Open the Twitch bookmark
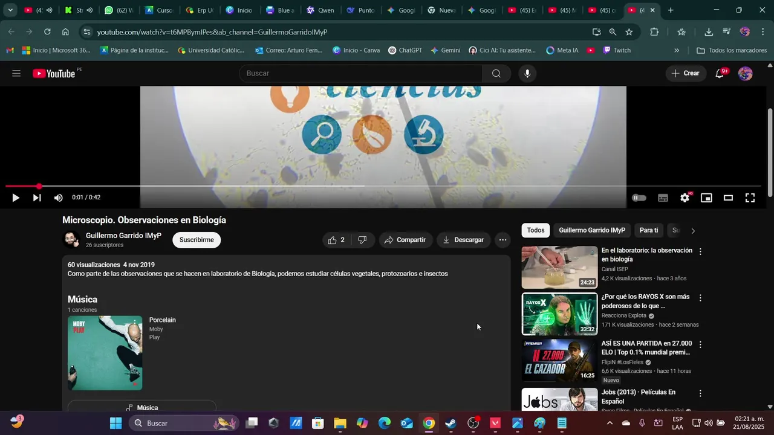 coord(617,50)
